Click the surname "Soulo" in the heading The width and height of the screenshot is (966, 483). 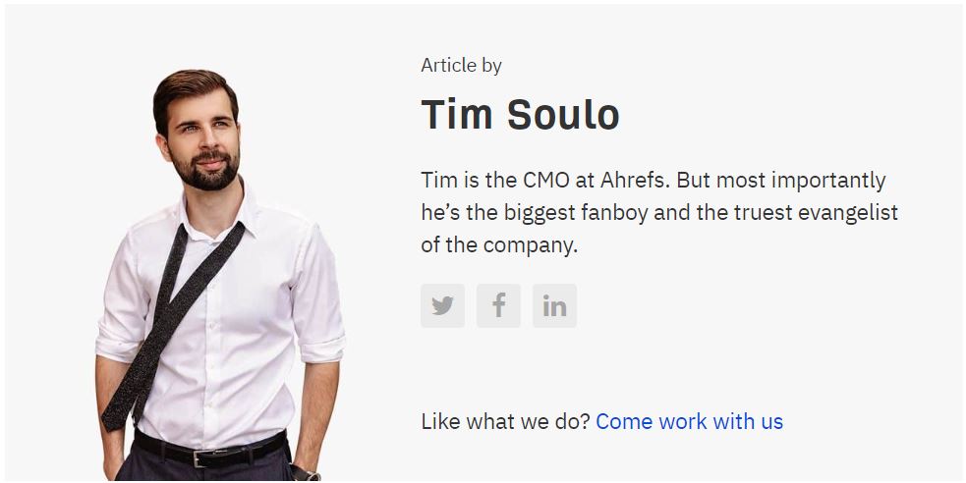coord(563,115)
